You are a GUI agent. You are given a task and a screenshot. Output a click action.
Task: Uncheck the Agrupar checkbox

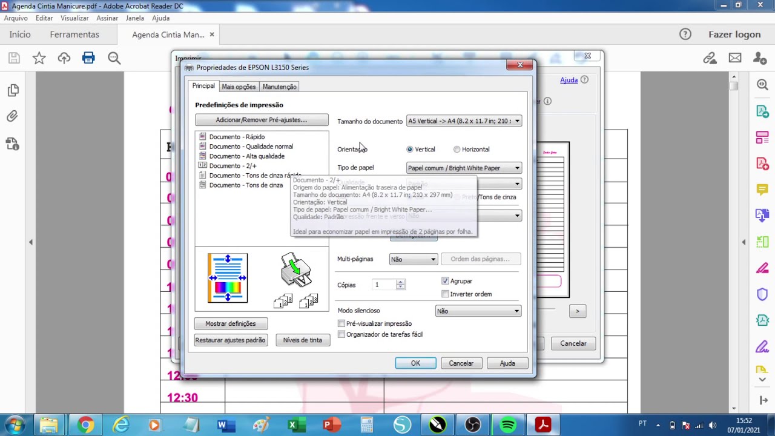click(x=446, y=281)
